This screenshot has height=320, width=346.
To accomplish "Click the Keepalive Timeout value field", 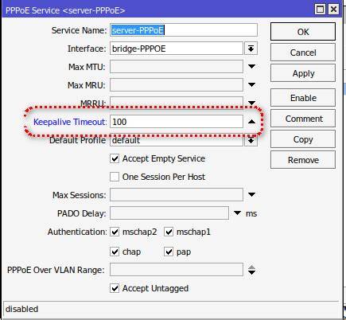I will coord(177,122).
